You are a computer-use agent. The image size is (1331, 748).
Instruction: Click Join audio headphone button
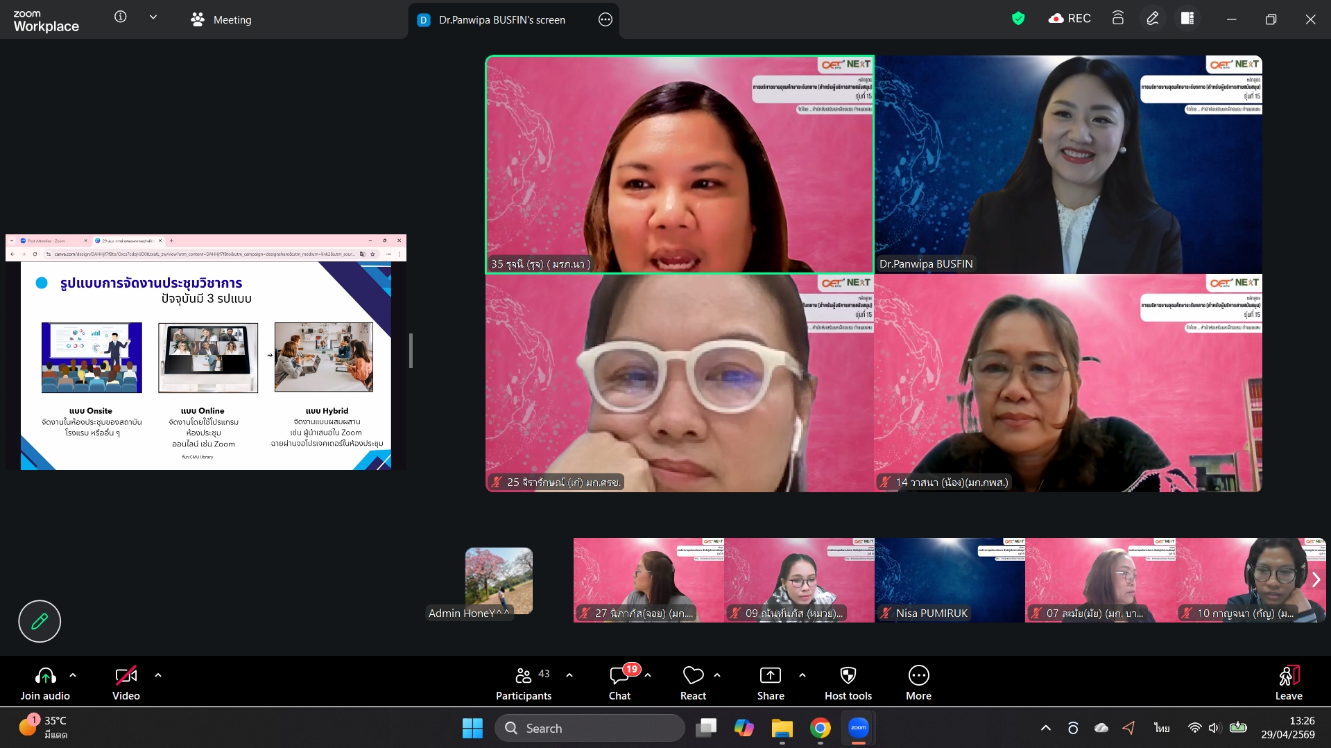click(x=45, y=683)
